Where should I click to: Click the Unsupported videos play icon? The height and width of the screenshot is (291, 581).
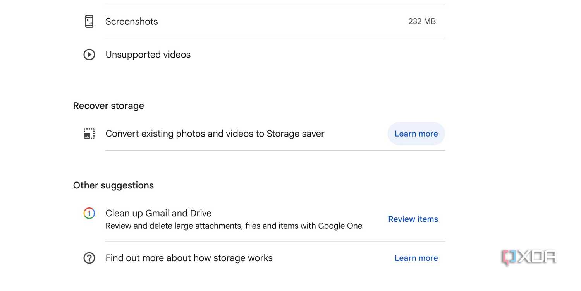pyautogui.click(x=89, y=55)
